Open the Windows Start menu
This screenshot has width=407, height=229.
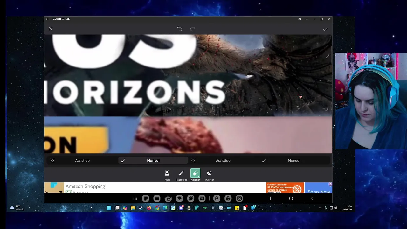109,208
